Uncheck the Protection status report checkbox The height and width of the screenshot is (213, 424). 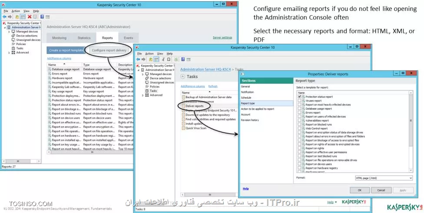coord(299,96)
